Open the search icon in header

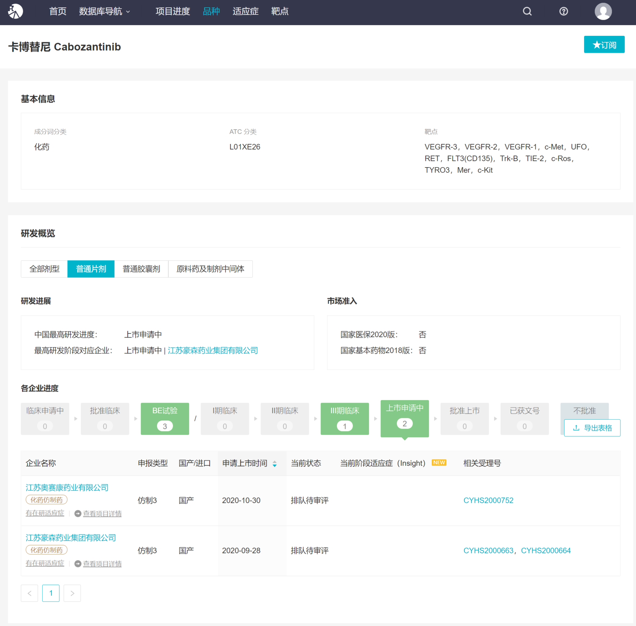coord(527,12)
